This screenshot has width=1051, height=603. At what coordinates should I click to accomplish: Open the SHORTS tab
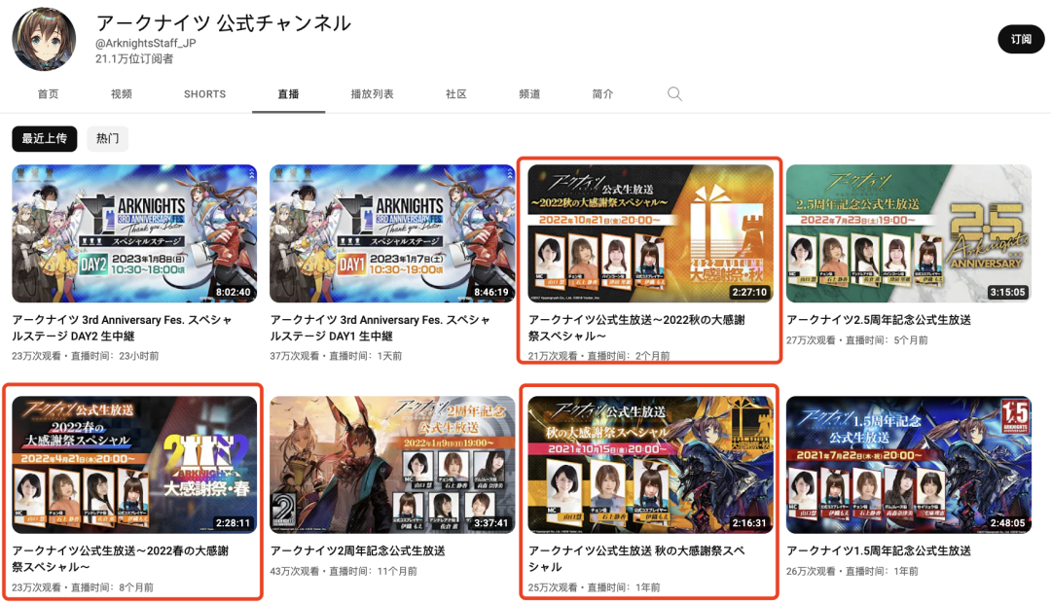tap(205, 93)
